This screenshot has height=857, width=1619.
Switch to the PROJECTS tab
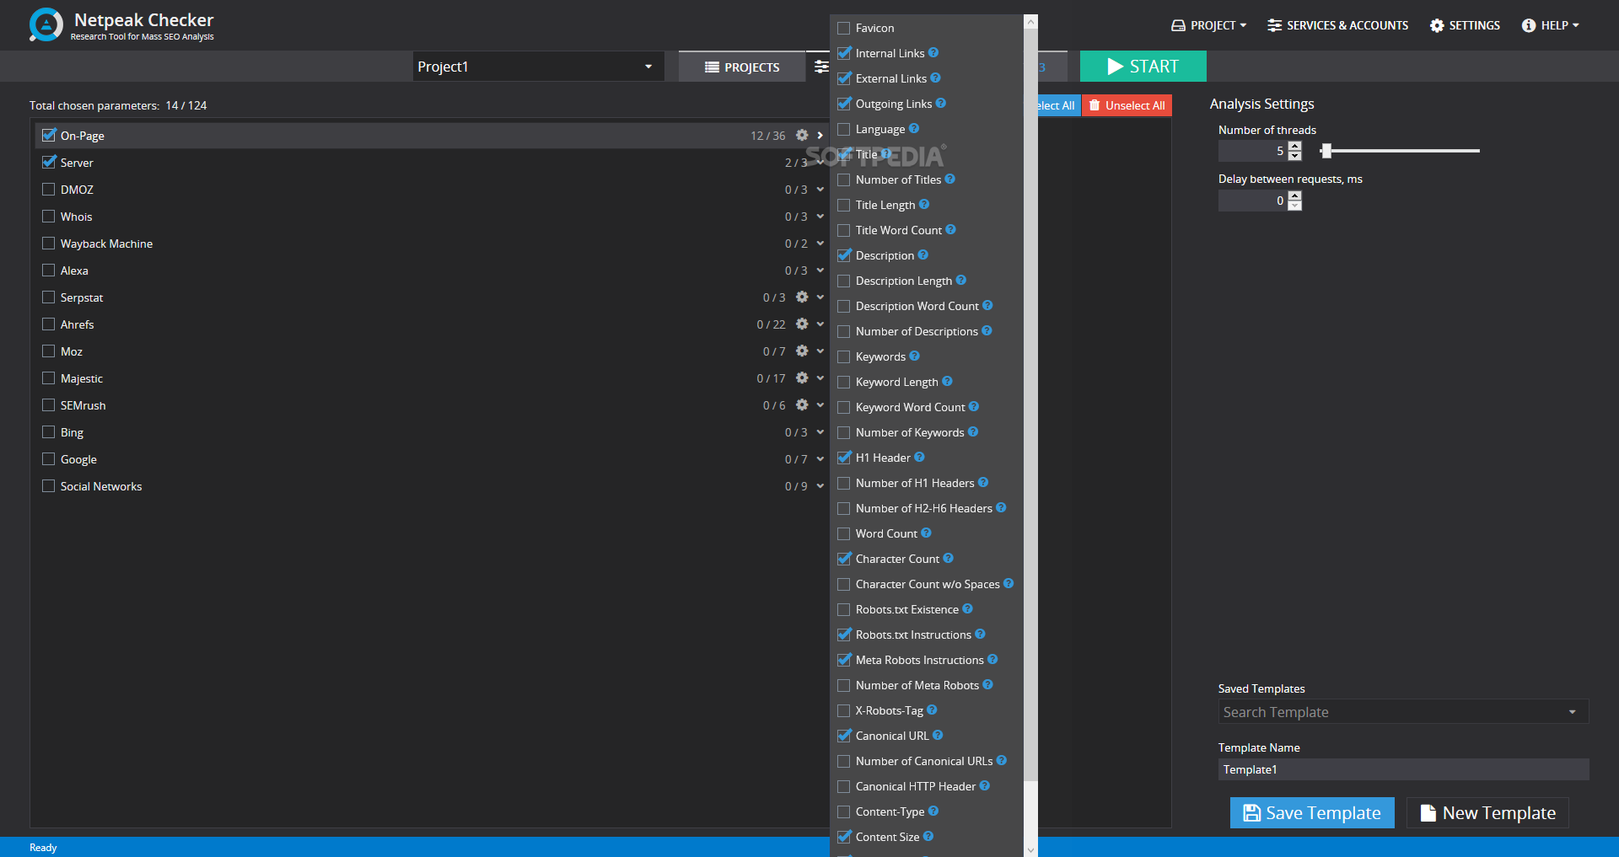(x=742, y=67)
